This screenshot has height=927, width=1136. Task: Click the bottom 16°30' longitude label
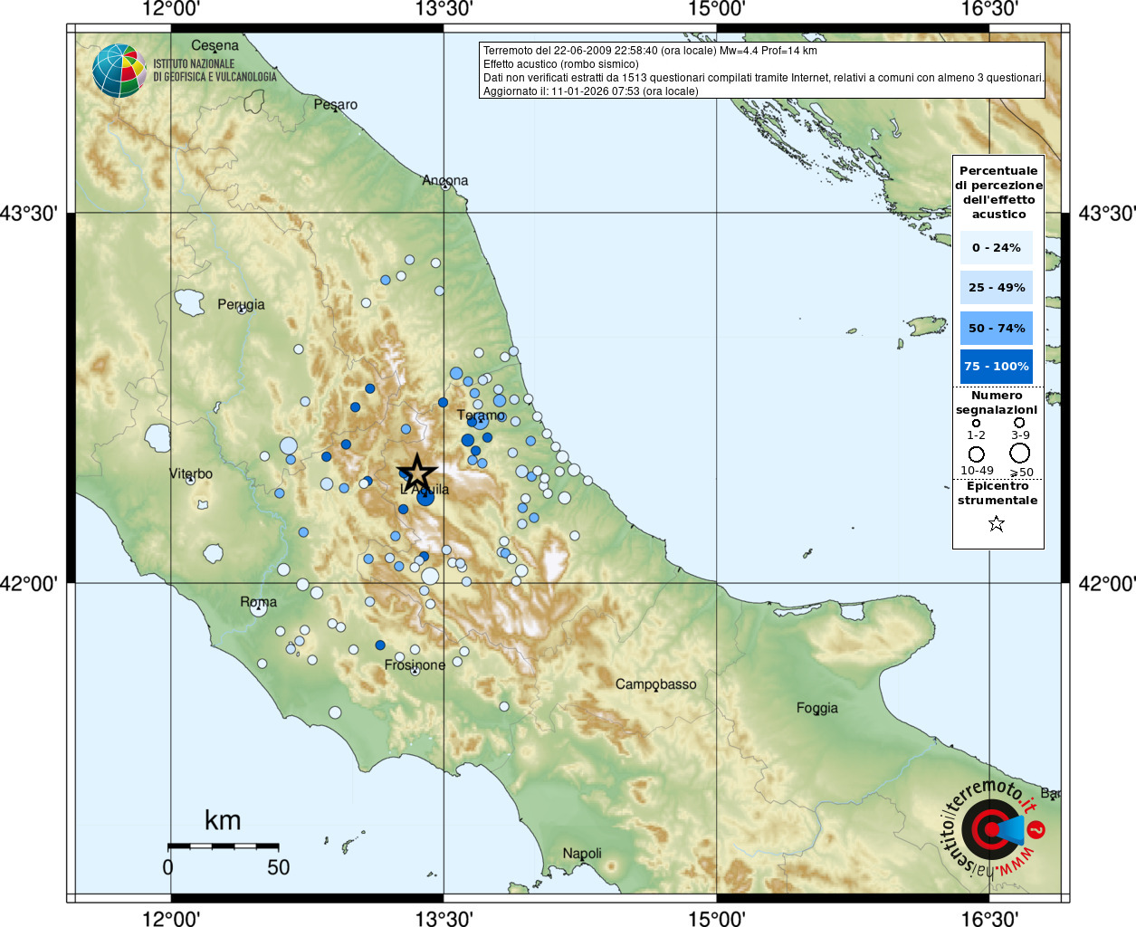(989, 919)
